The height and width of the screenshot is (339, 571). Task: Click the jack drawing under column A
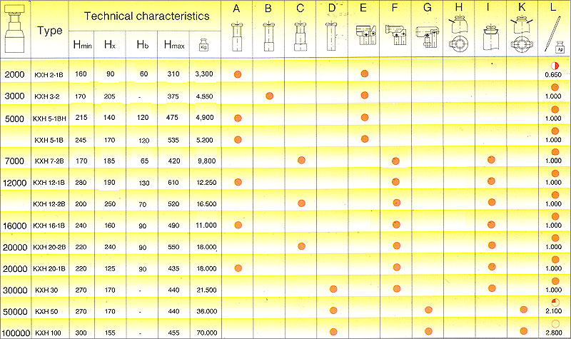(237, 36)
